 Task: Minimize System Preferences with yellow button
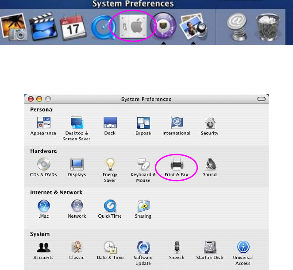coord(39,99)
